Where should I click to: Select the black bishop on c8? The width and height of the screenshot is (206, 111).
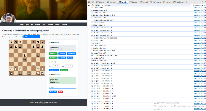pos(20,42)
